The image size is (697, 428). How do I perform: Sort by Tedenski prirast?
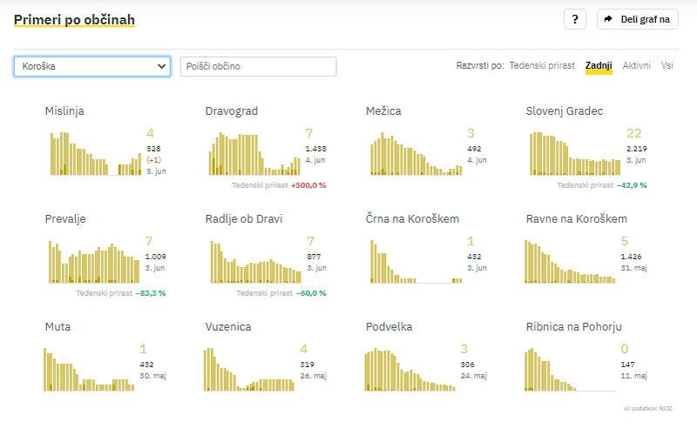click(541, 66)
